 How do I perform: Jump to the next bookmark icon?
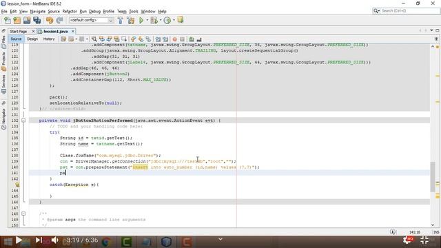[141, 39]
